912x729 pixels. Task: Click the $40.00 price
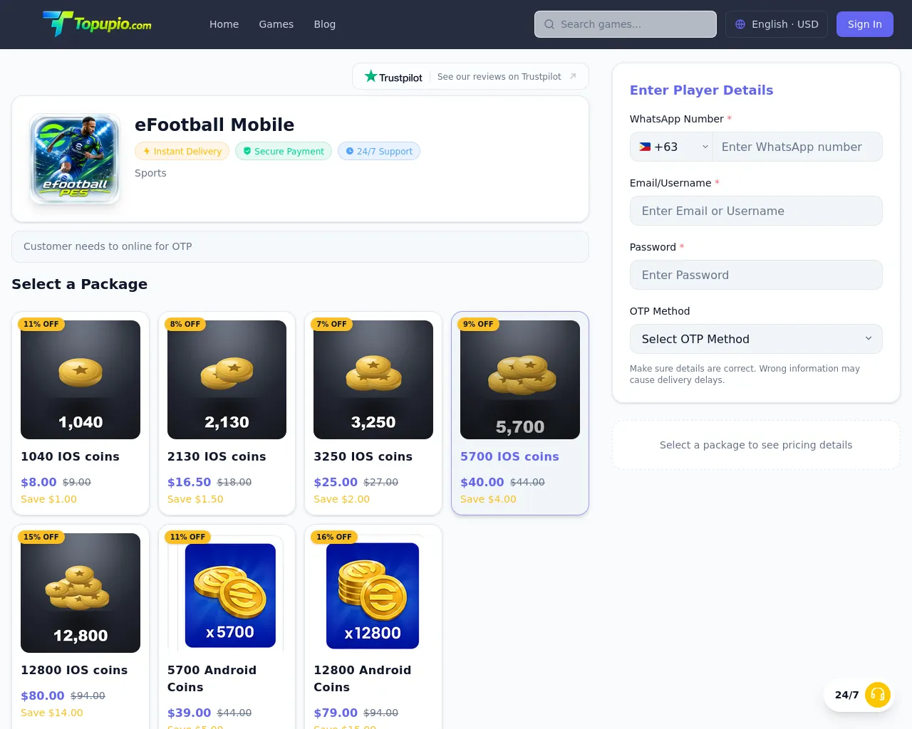[482, 482]
